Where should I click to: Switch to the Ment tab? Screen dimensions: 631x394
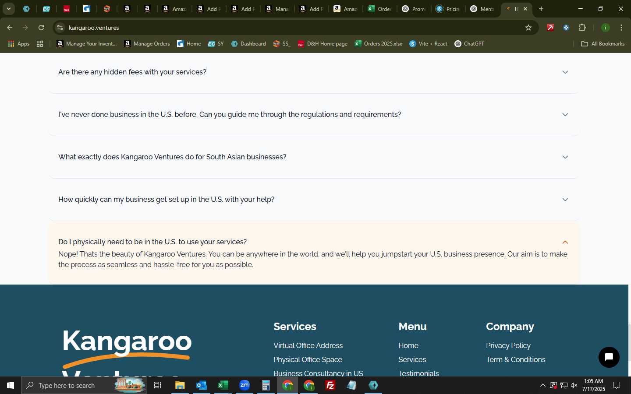pyautogui.click(x=482, y=9)
